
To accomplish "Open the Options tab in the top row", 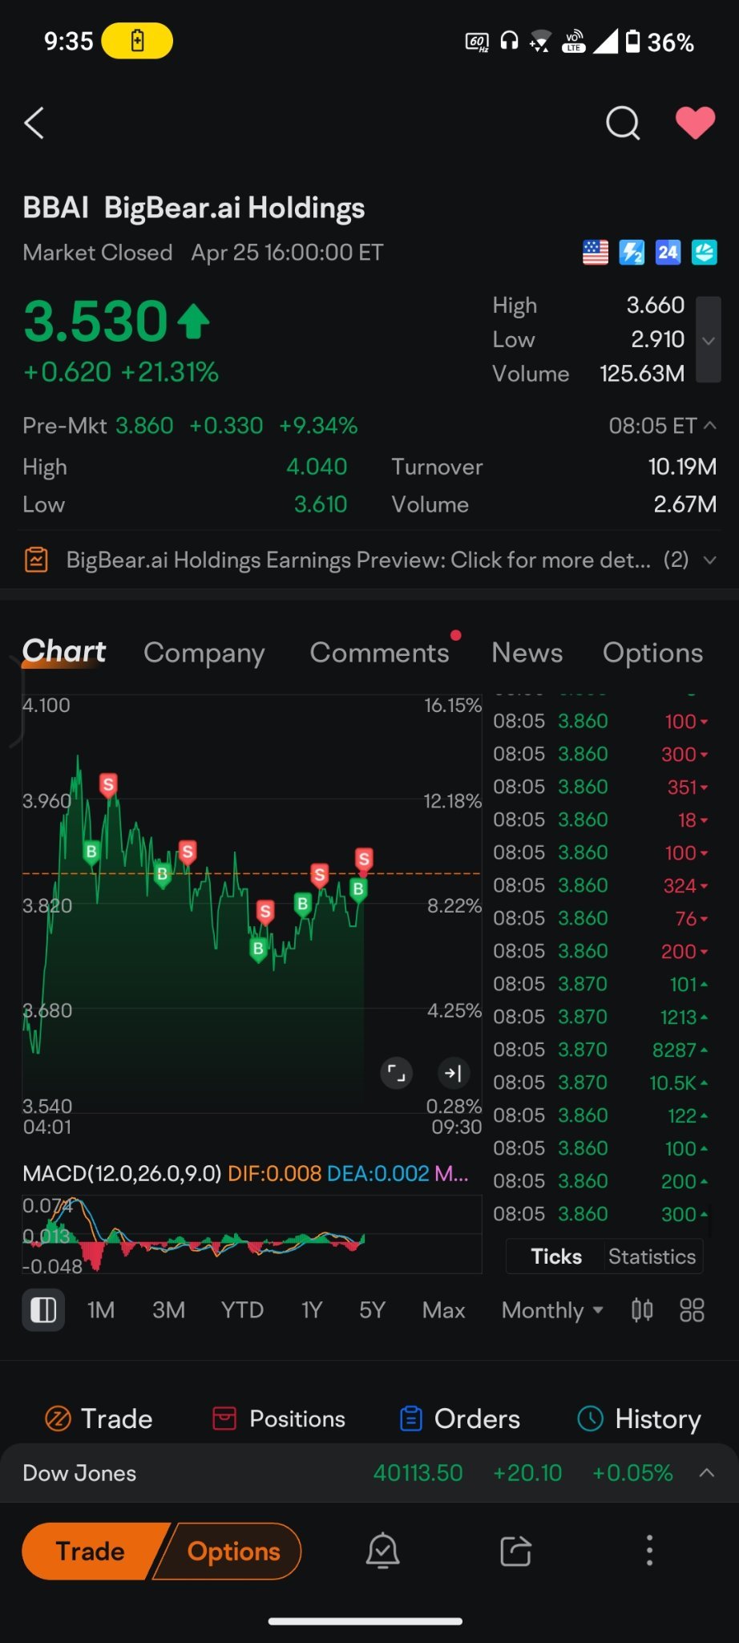I will [653, 653].
